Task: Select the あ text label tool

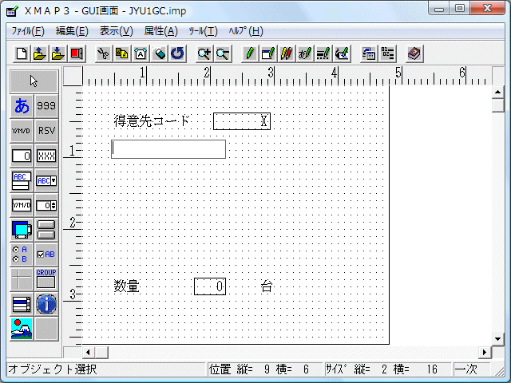Action: click(22, 106)
